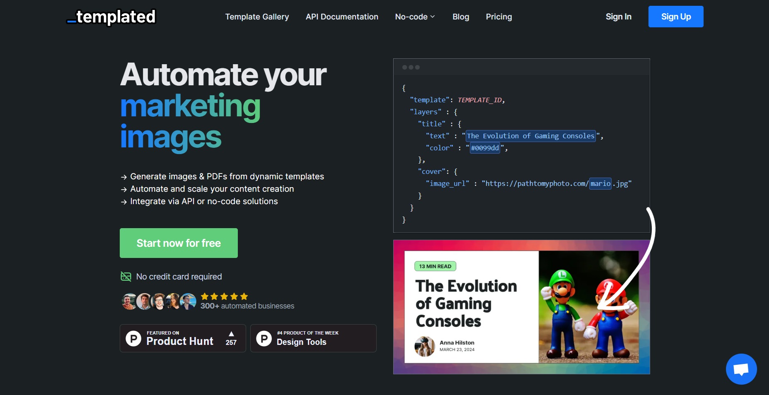Click 'No credit card required' text
769x395 pixels.
(179, 277)
